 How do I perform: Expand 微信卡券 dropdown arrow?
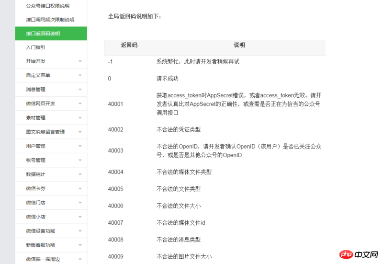[80, 188]
